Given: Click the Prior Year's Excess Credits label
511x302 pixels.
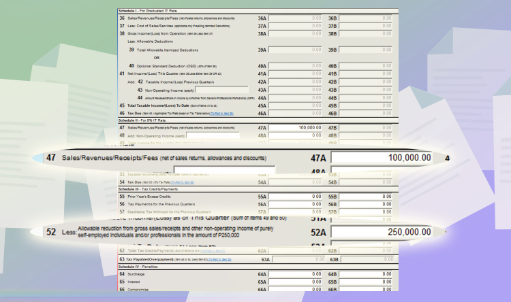Looking at the screenshot, I should [x=149, y=197].
